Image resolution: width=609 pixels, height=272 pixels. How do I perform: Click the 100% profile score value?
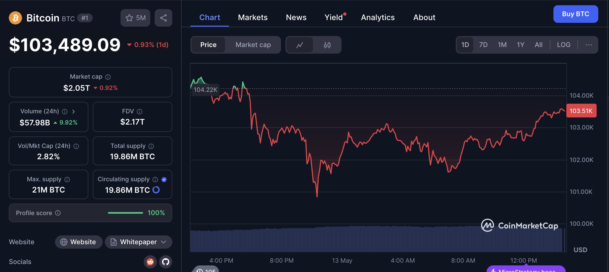point(156,213)
